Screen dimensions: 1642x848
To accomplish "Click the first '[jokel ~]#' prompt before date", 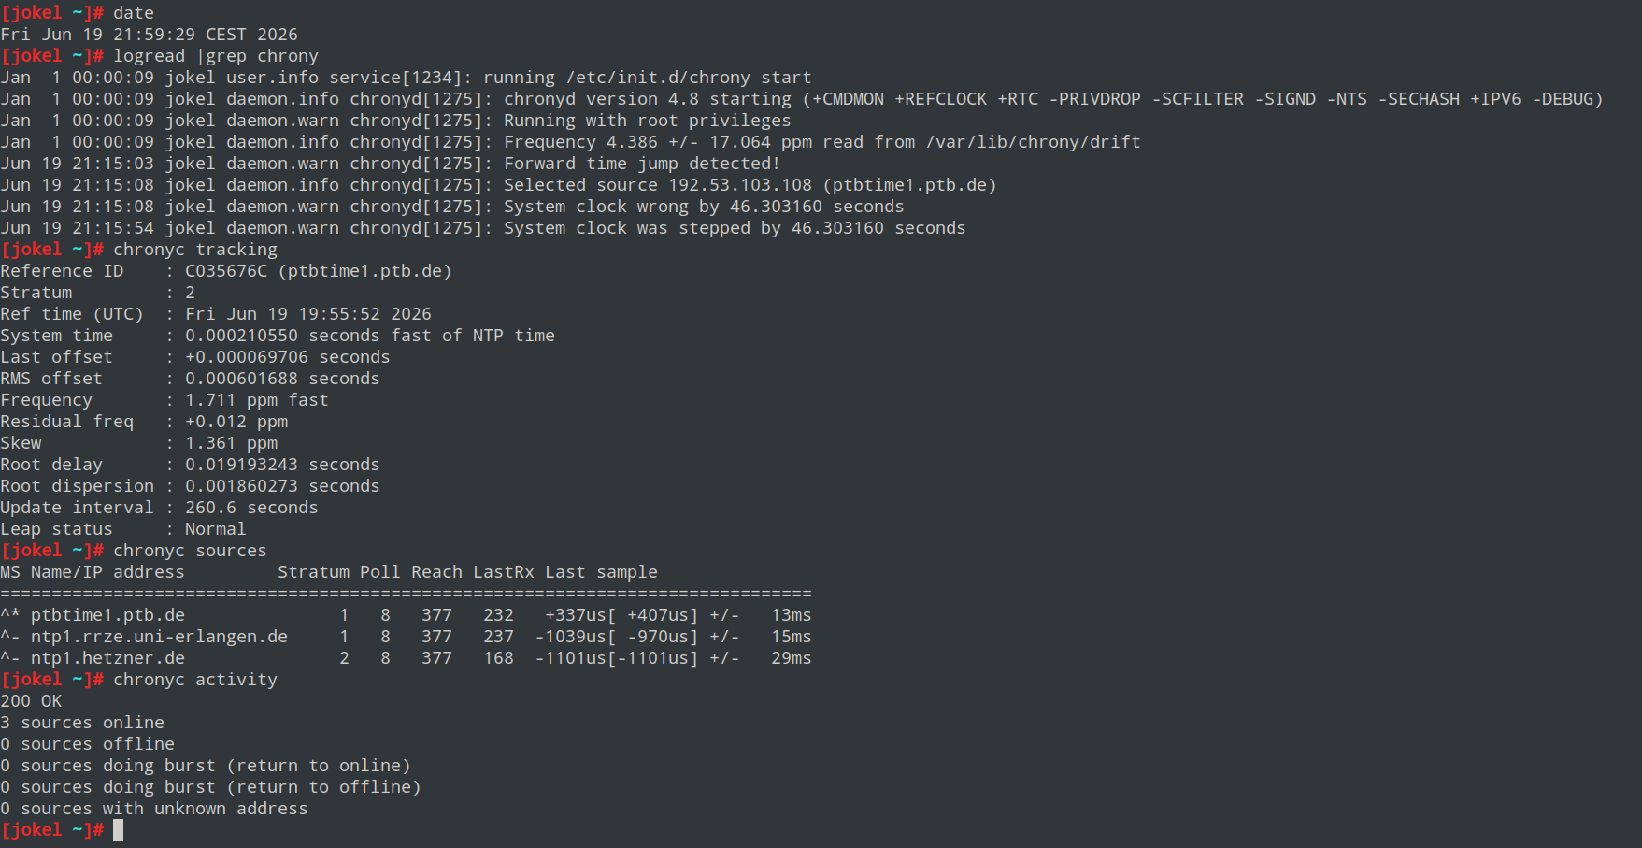I will [52, 13].
